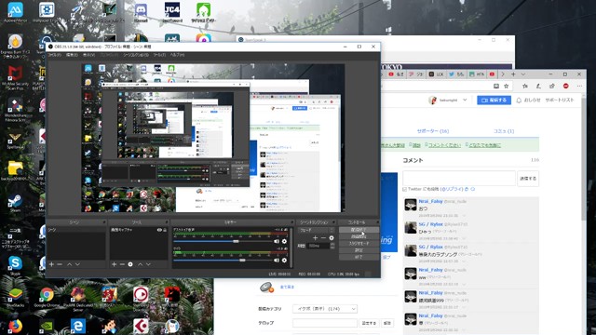Undock Scenes panel with float icon

103,222
